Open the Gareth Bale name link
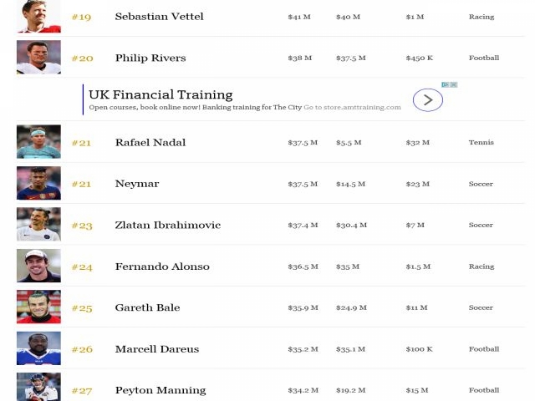This screenshot has height=401, width=535. [148, 307]
